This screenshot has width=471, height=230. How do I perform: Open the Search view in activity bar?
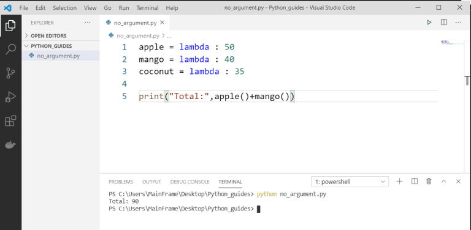pyautogui.click(x=10, y=50)
